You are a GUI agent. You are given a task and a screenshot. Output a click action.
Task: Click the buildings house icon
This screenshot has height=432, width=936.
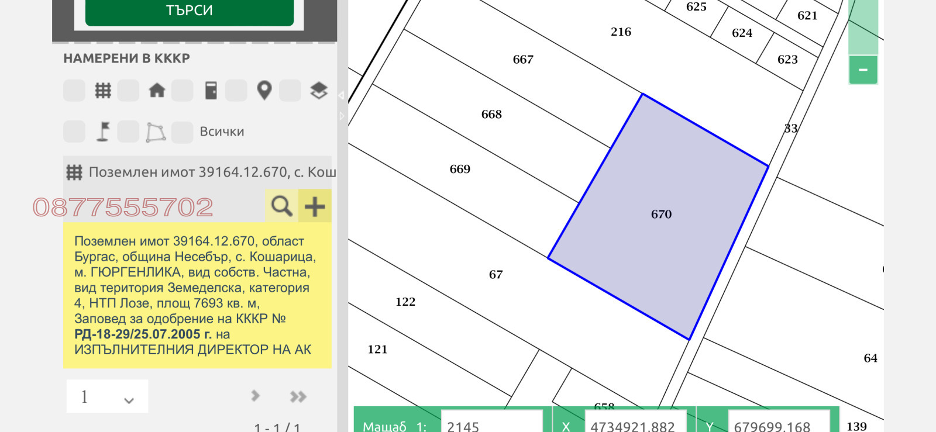(157, 91)
